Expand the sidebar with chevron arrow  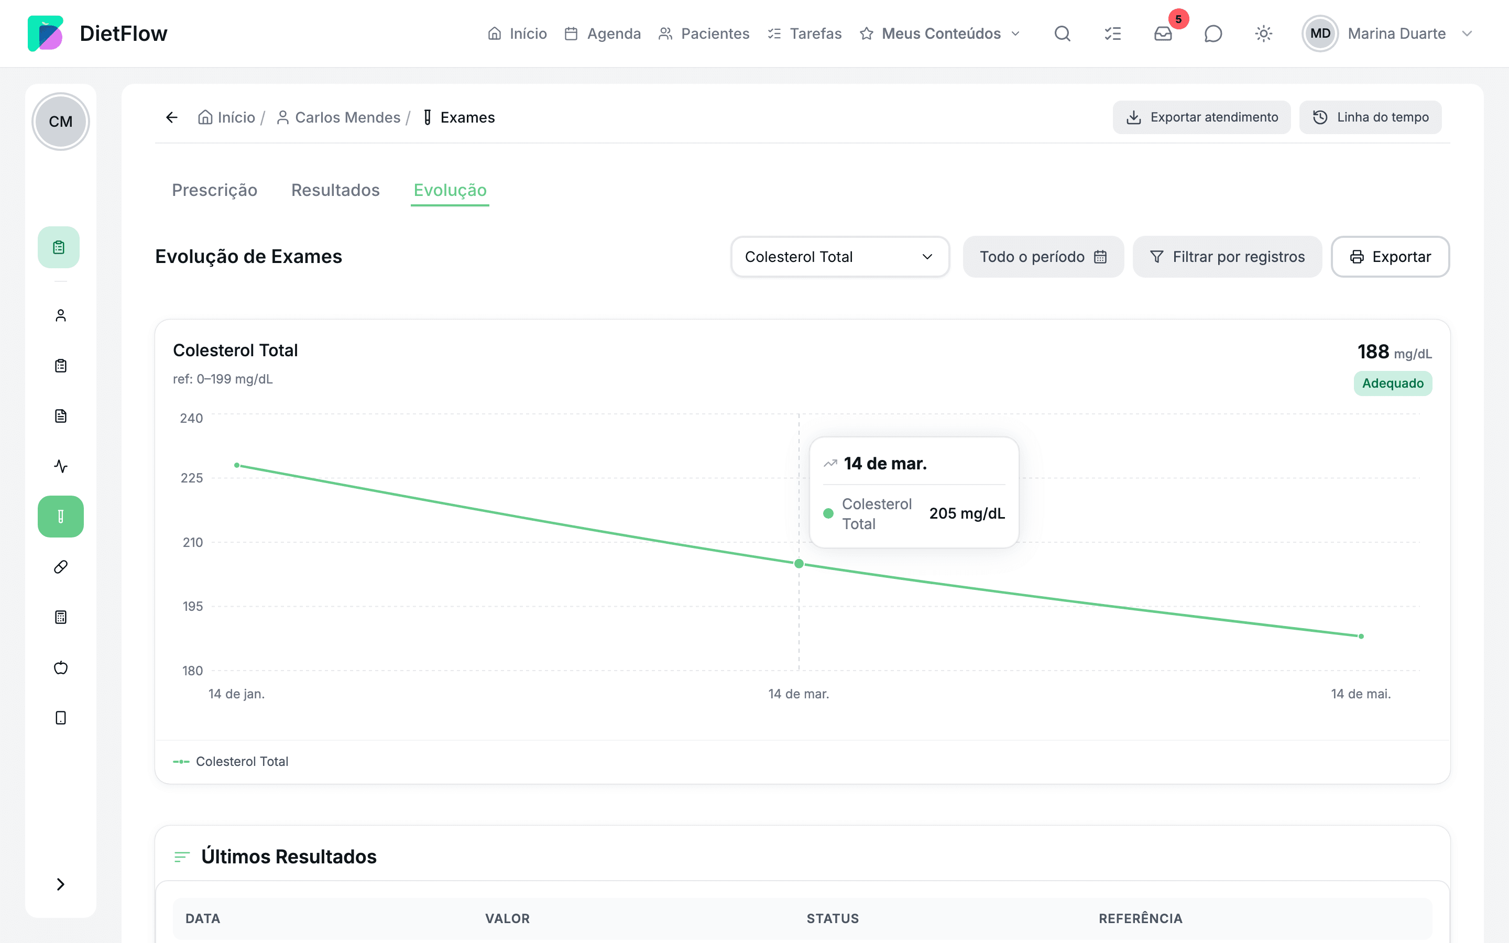pyautogui.click(x=60, y=884)
